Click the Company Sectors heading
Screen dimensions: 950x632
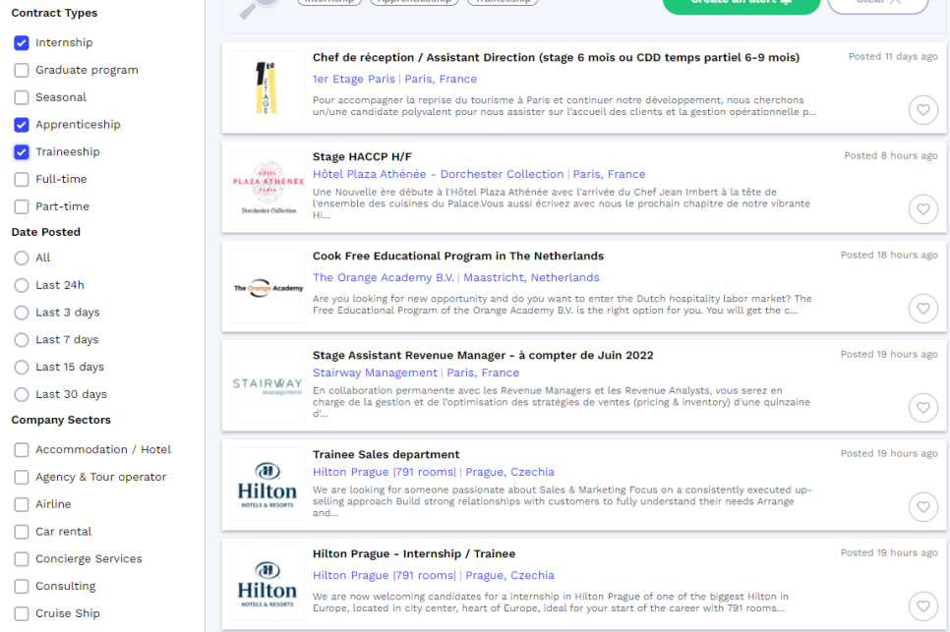tap(61, 420)
